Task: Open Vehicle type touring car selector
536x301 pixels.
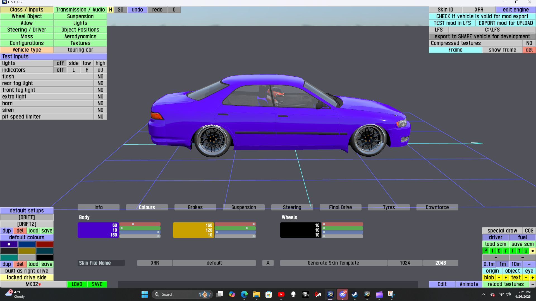Action: click(80, 50)
